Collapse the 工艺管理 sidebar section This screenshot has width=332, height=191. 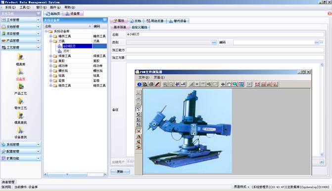(x=21, y=47)
